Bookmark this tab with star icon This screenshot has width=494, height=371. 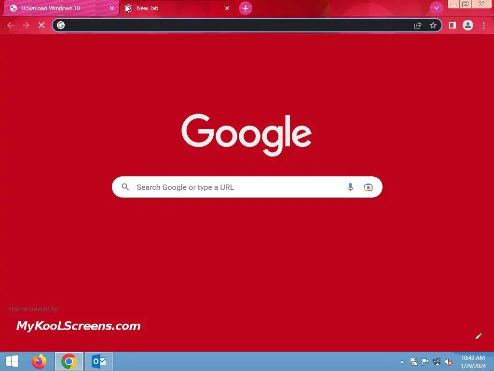pos(433,25)
